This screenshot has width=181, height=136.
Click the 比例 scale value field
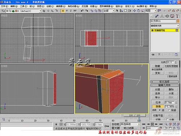tap(170, 62)
